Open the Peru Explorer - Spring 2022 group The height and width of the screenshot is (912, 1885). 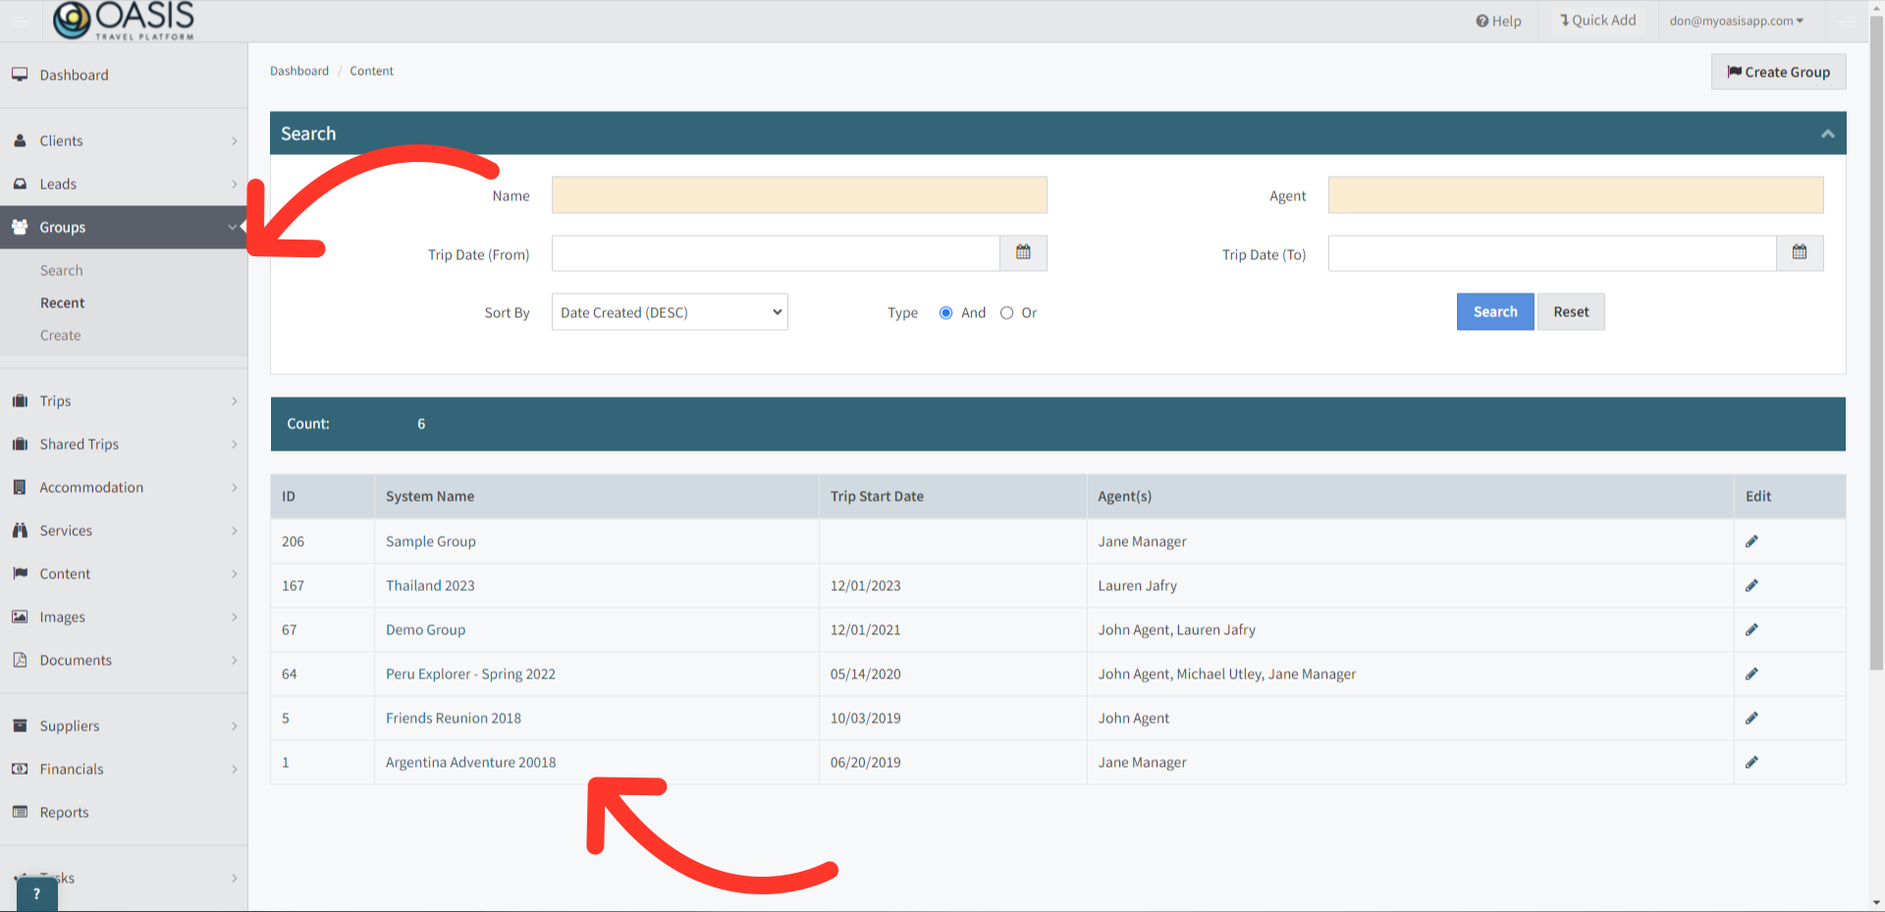tap(470, 673)
